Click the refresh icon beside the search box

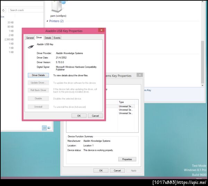coord(3,10)
